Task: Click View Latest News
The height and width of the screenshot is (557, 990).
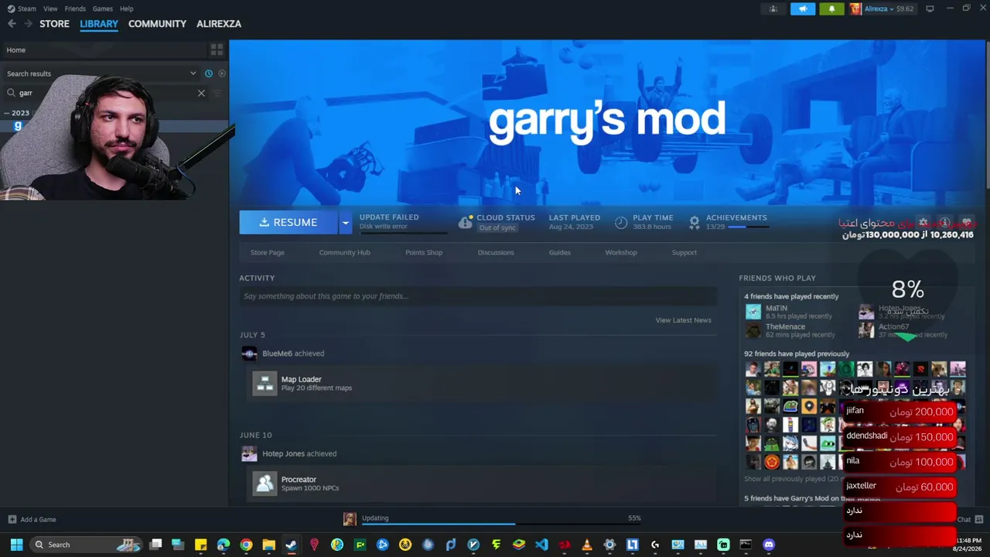Action: (x=683, y=320)
